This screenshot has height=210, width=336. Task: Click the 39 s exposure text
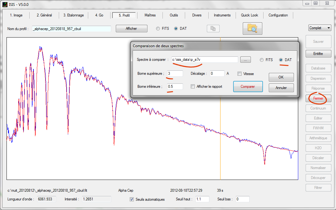point(220,190)
